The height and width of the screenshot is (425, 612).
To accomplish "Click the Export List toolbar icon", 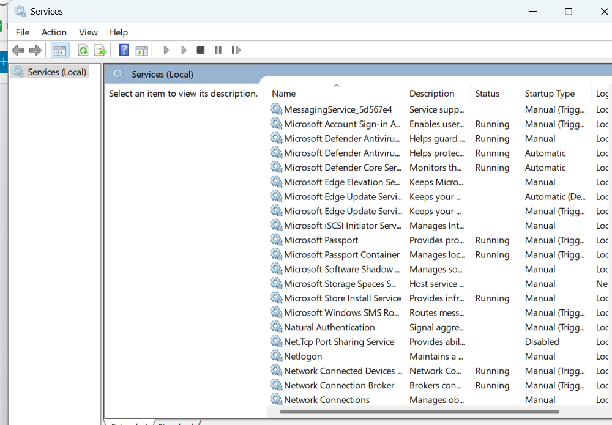I will [x=100, y=50].
